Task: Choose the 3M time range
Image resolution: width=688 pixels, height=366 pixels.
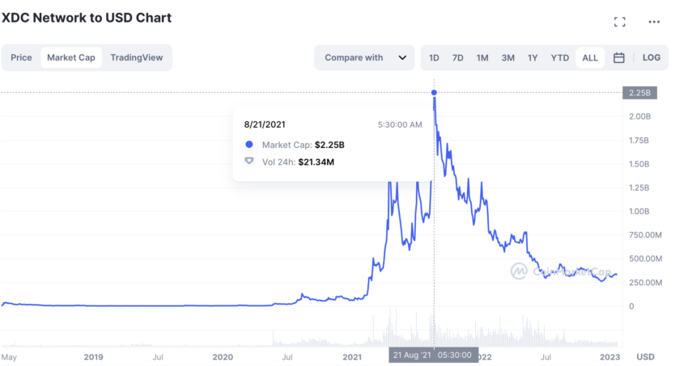Action: coord(508,57)
